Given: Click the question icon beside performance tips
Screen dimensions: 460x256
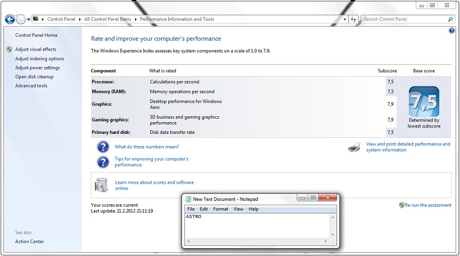Looking at the screenshot, I should point(103,162).
